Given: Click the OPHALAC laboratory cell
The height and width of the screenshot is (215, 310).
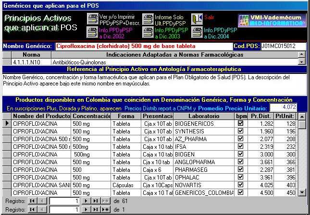Looking at the screenshot, I should tap(204, 177).
